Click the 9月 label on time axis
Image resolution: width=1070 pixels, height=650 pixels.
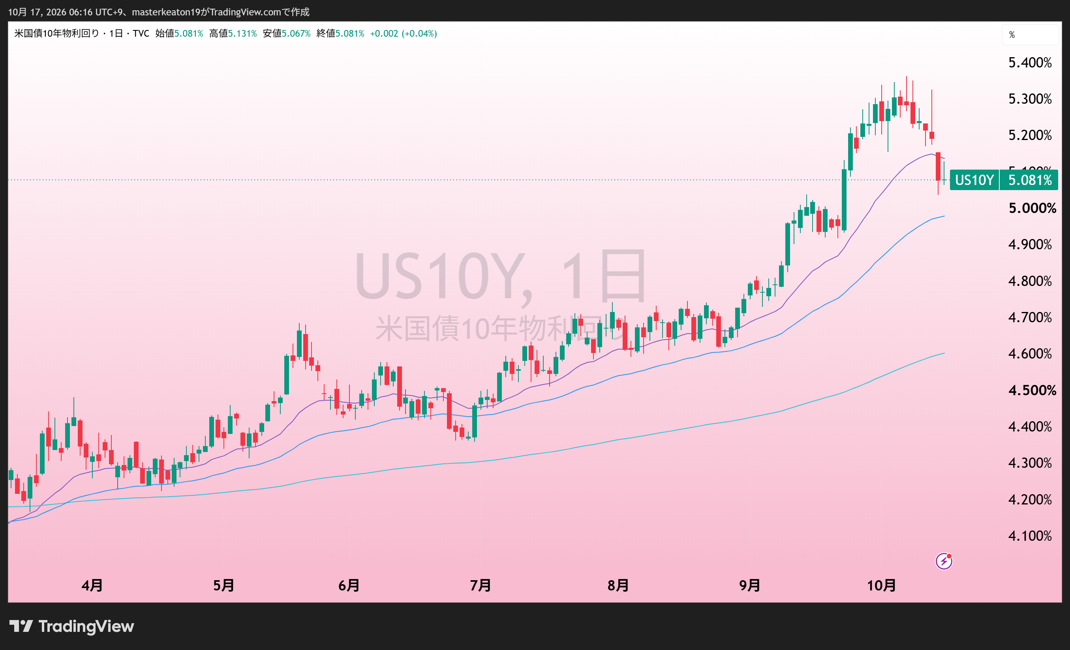pyautogui.click(x=749, y=585)
